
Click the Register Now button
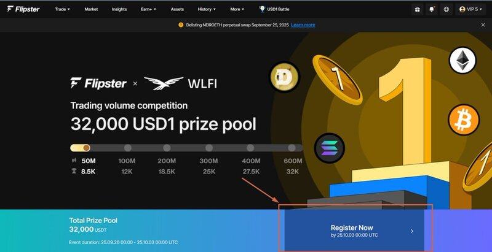[x=354, y=231]
